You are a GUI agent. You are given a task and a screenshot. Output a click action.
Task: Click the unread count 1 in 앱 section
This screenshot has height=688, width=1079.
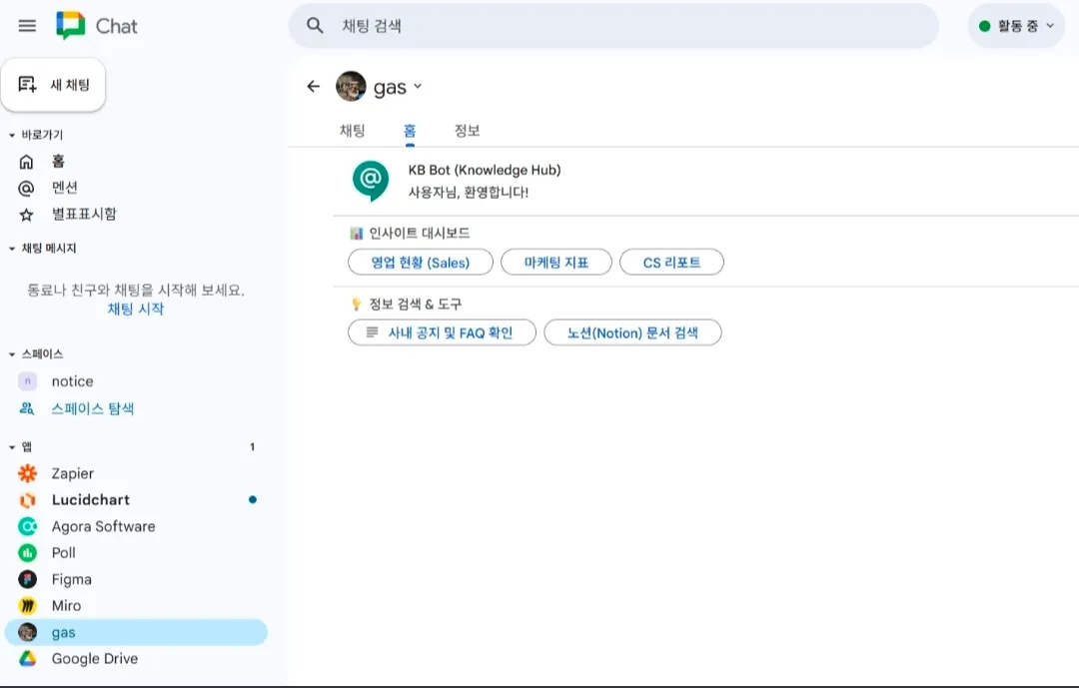click(x=253, y=447)
